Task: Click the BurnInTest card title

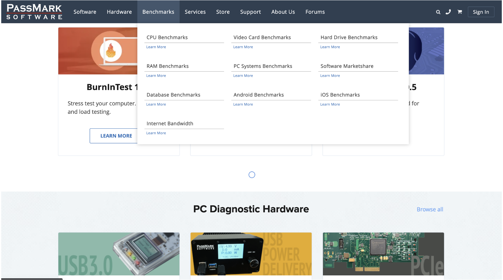Action: [112, 87]
